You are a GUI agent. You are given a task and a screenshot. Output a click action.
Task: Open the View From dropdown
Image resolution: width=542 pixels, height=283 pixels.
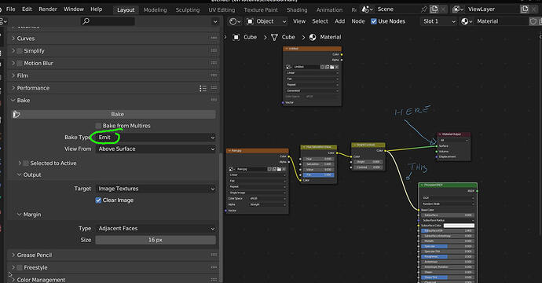[156, 149]
